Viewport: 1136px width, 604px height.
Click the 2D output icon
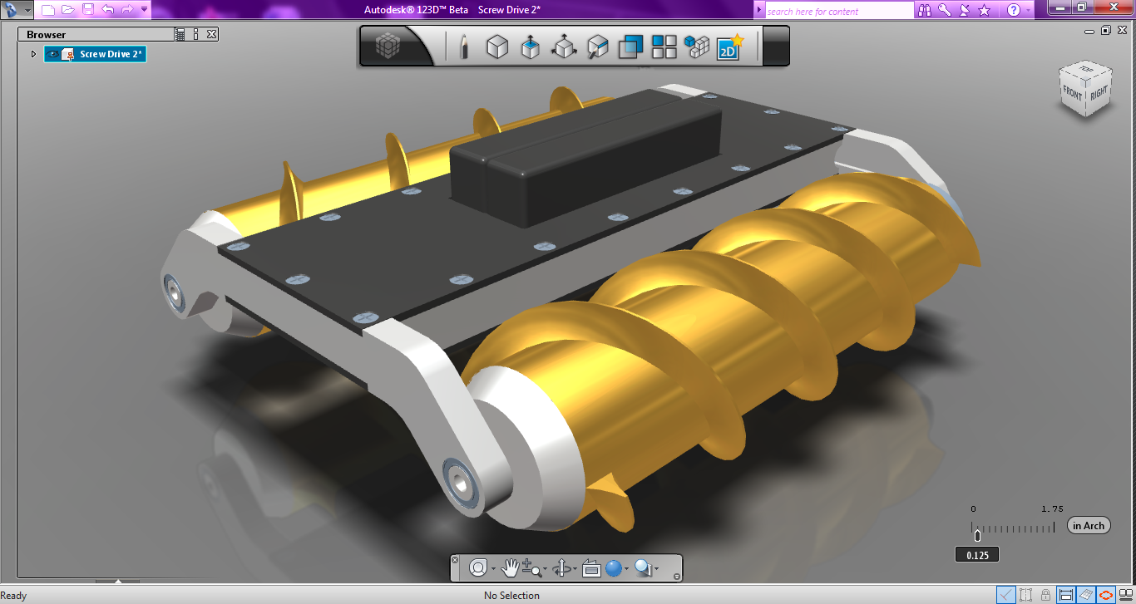point(728,47)
